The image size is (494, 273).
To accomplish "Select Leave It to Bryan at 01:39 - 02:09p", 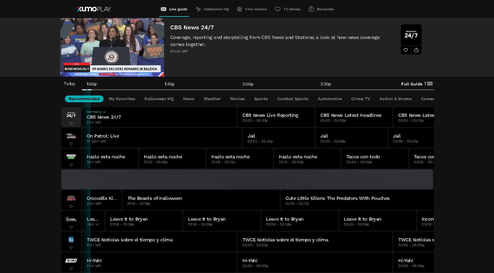I will coord(222,221).
